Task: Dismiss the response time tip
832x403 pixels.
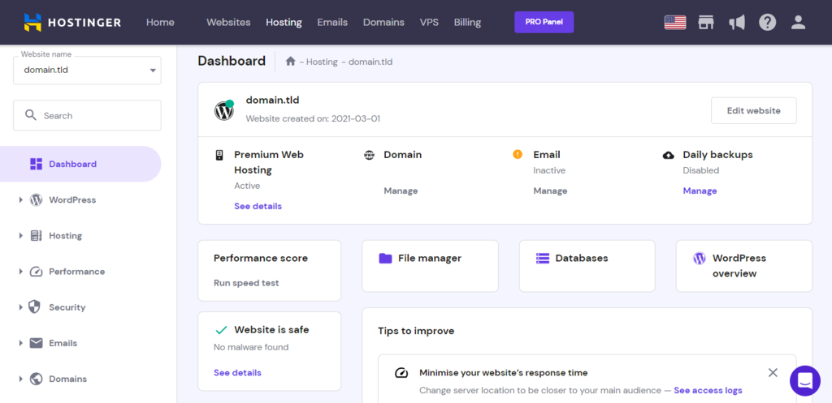Action: tap(773, 373)
